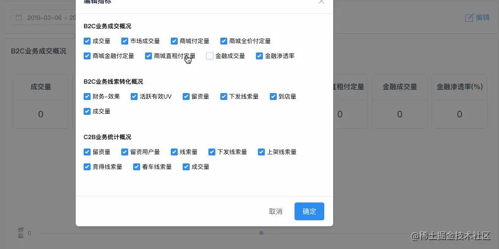Uncheck 商城金融付定量 option
This screenshot has height=249, width=499.
[87, 56]
